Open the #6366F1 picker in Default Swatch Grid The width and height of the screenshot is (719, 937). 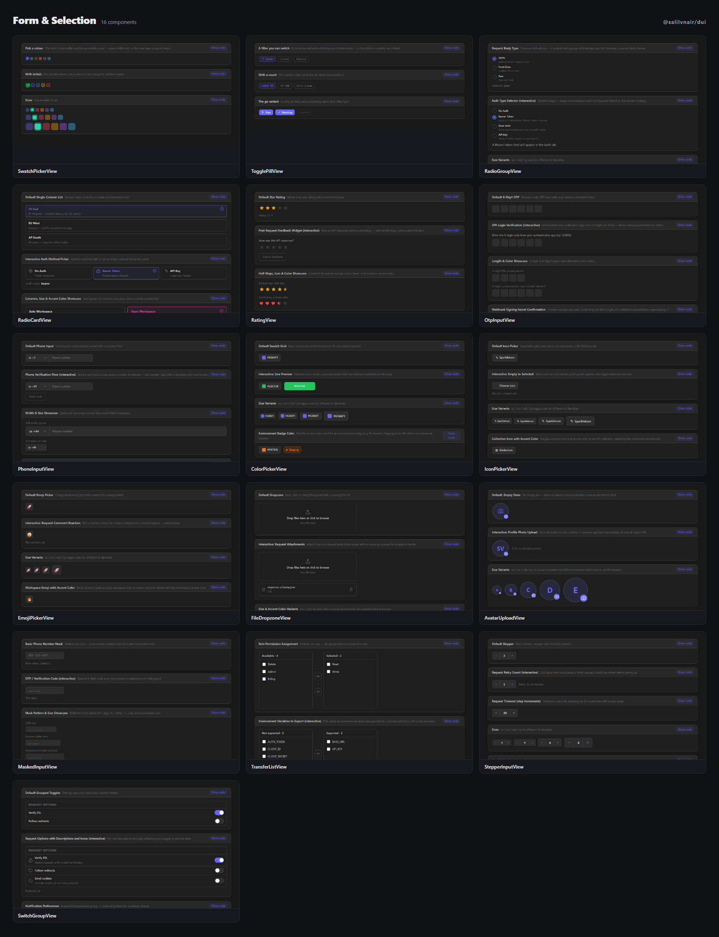pos(270,358)
